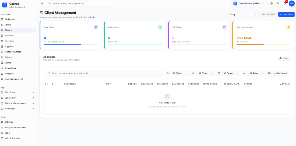Go to Billing & Subscription page
296x146 pixels.
tap(15, 127)
